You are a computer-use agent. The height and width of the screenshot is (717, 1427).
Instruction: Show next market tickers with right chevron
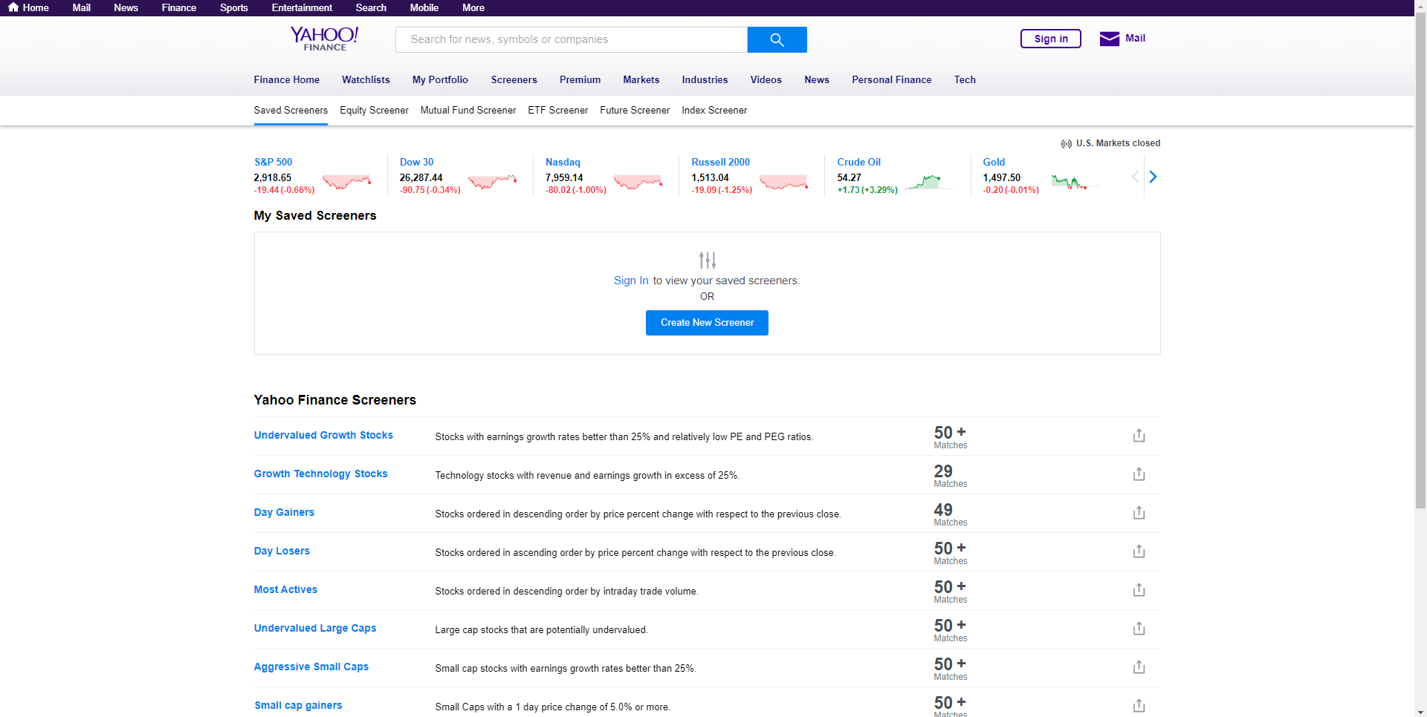pyautogui.click(x=1153, y=177)
